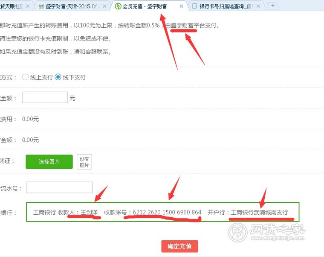Switch to the 盛宇财富-天津-2015.06 tab
This screenshot has width=324, height=257.
(x=72, y=6)
